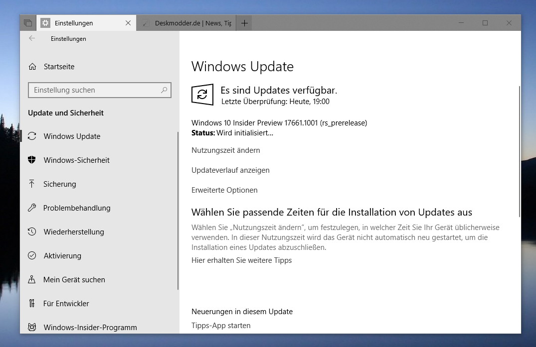Click the Wiederherstellung history icon
This screenshot has height=347, width=536.
(32, 231)
